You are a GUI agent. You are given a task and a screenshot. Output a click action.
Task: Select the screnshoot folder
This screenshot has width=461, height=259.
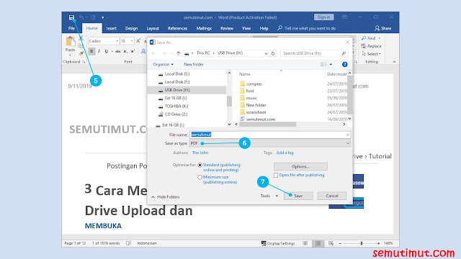pyautogui.click(x=256, y=112)
